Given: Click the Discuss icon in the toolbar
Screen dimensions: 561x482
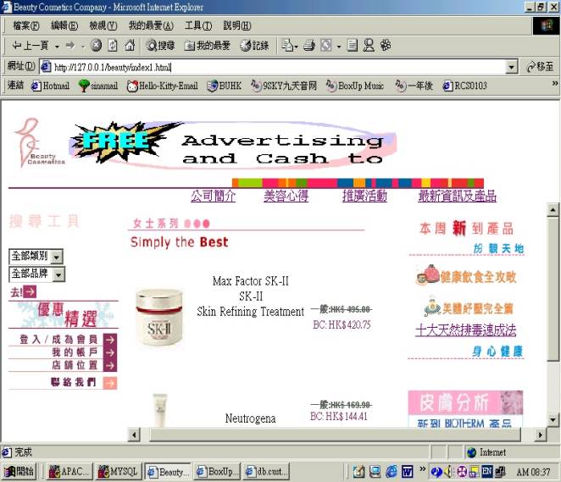Looking at the screenshot, I should tap(353, 46).
